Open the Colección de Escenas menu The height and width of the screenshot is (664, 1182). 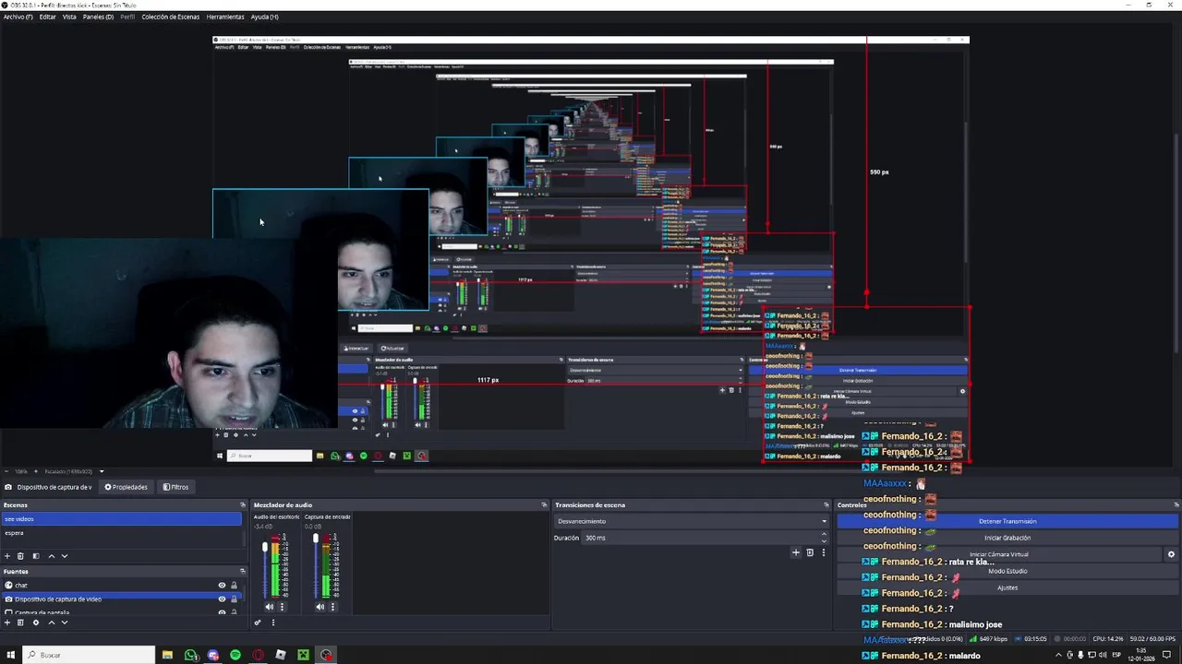tap(170, 17)
